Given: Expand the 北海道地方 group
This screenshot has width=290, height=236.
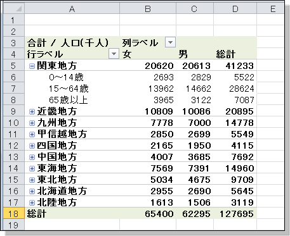Looking at the screenshot, I should tap(32, 192).
